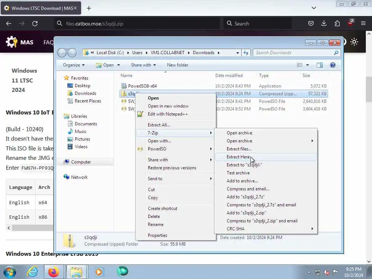Viewport: 372px width, 279px height.
Task: Open Firefox extensions puzzle icon
Action: tap(337, 23)
